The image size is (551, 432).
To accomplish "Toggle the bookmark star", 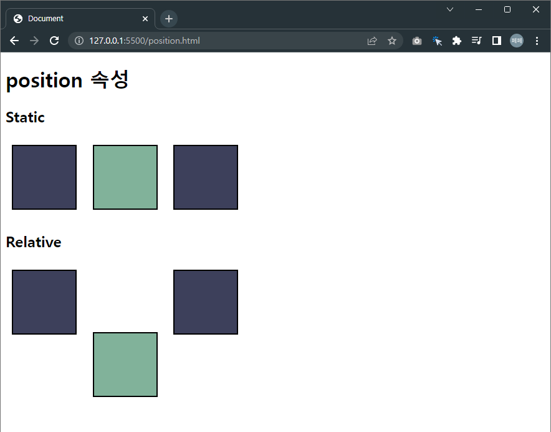I will point(393,41).
